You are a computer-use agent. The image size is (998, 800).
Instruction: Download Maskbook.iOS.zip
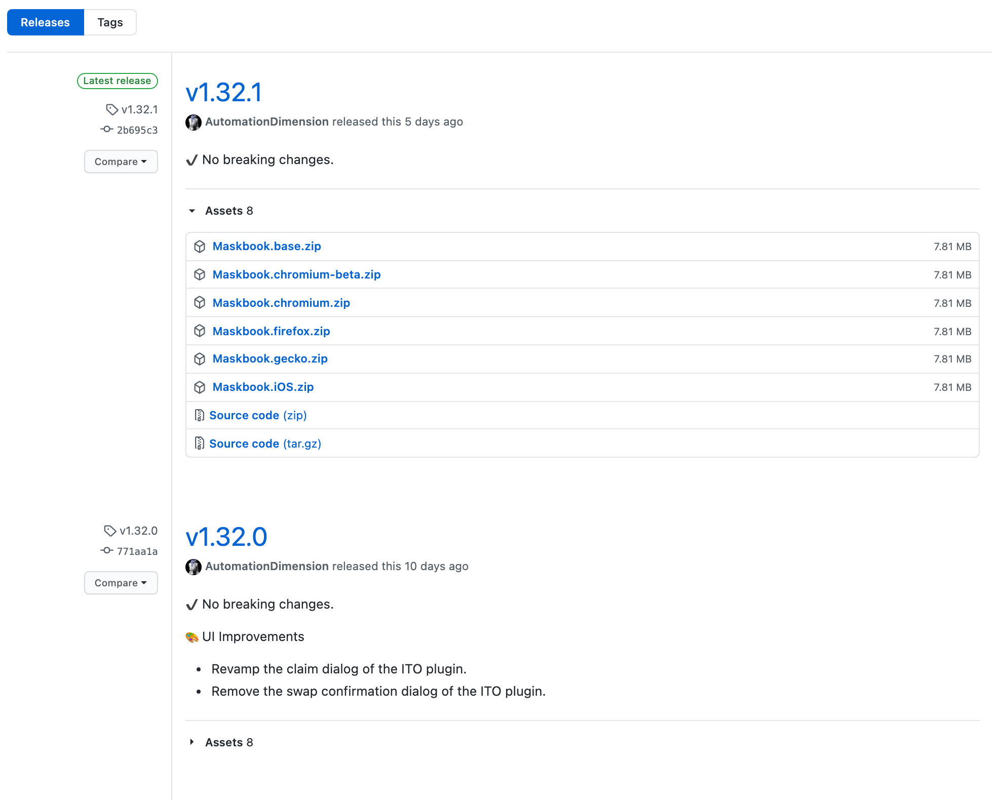[263, 387]
